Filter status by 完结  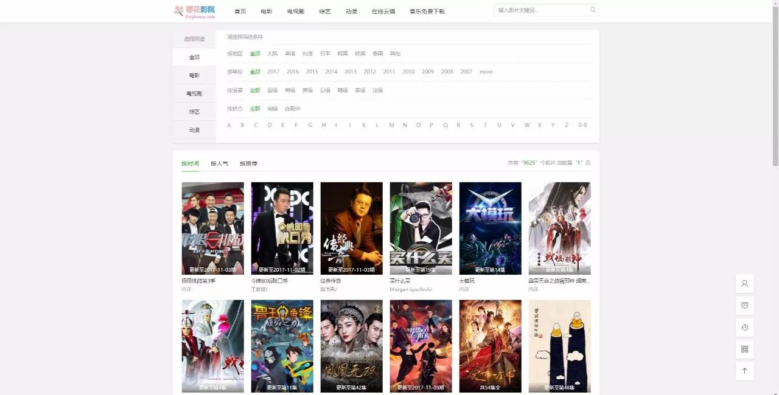272,108
